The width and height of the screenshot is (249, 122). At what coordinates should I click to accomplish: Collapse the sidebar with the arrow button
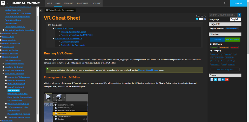pyautogui.click(x=41, y=10)
